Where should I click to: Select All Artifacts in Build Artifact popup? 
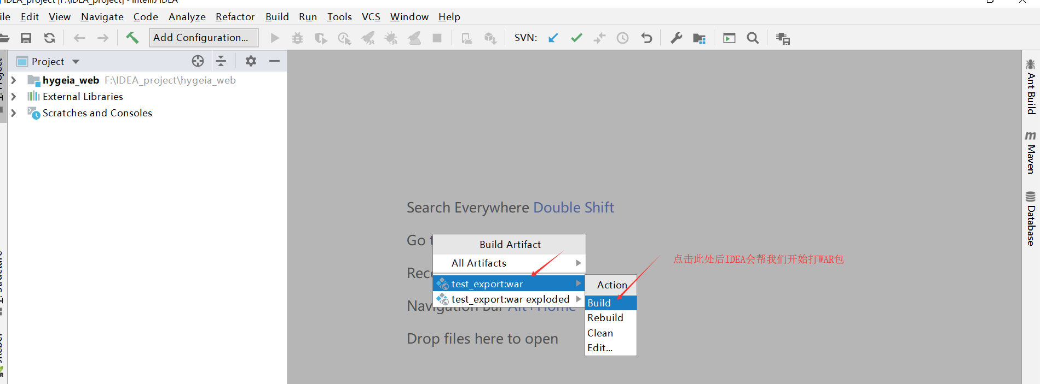pos(509,263)
